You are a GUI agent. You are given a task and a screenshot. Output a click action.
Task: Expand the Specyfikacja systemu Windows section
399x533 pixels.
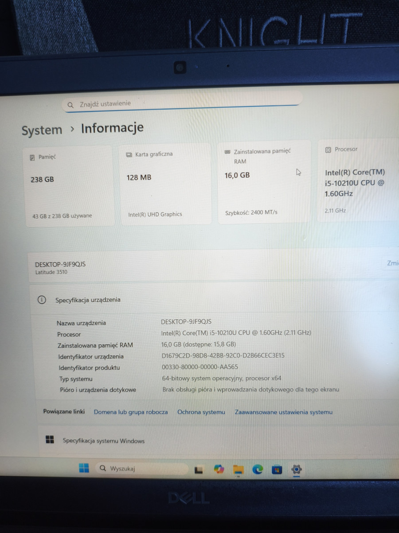click(213, 440)
